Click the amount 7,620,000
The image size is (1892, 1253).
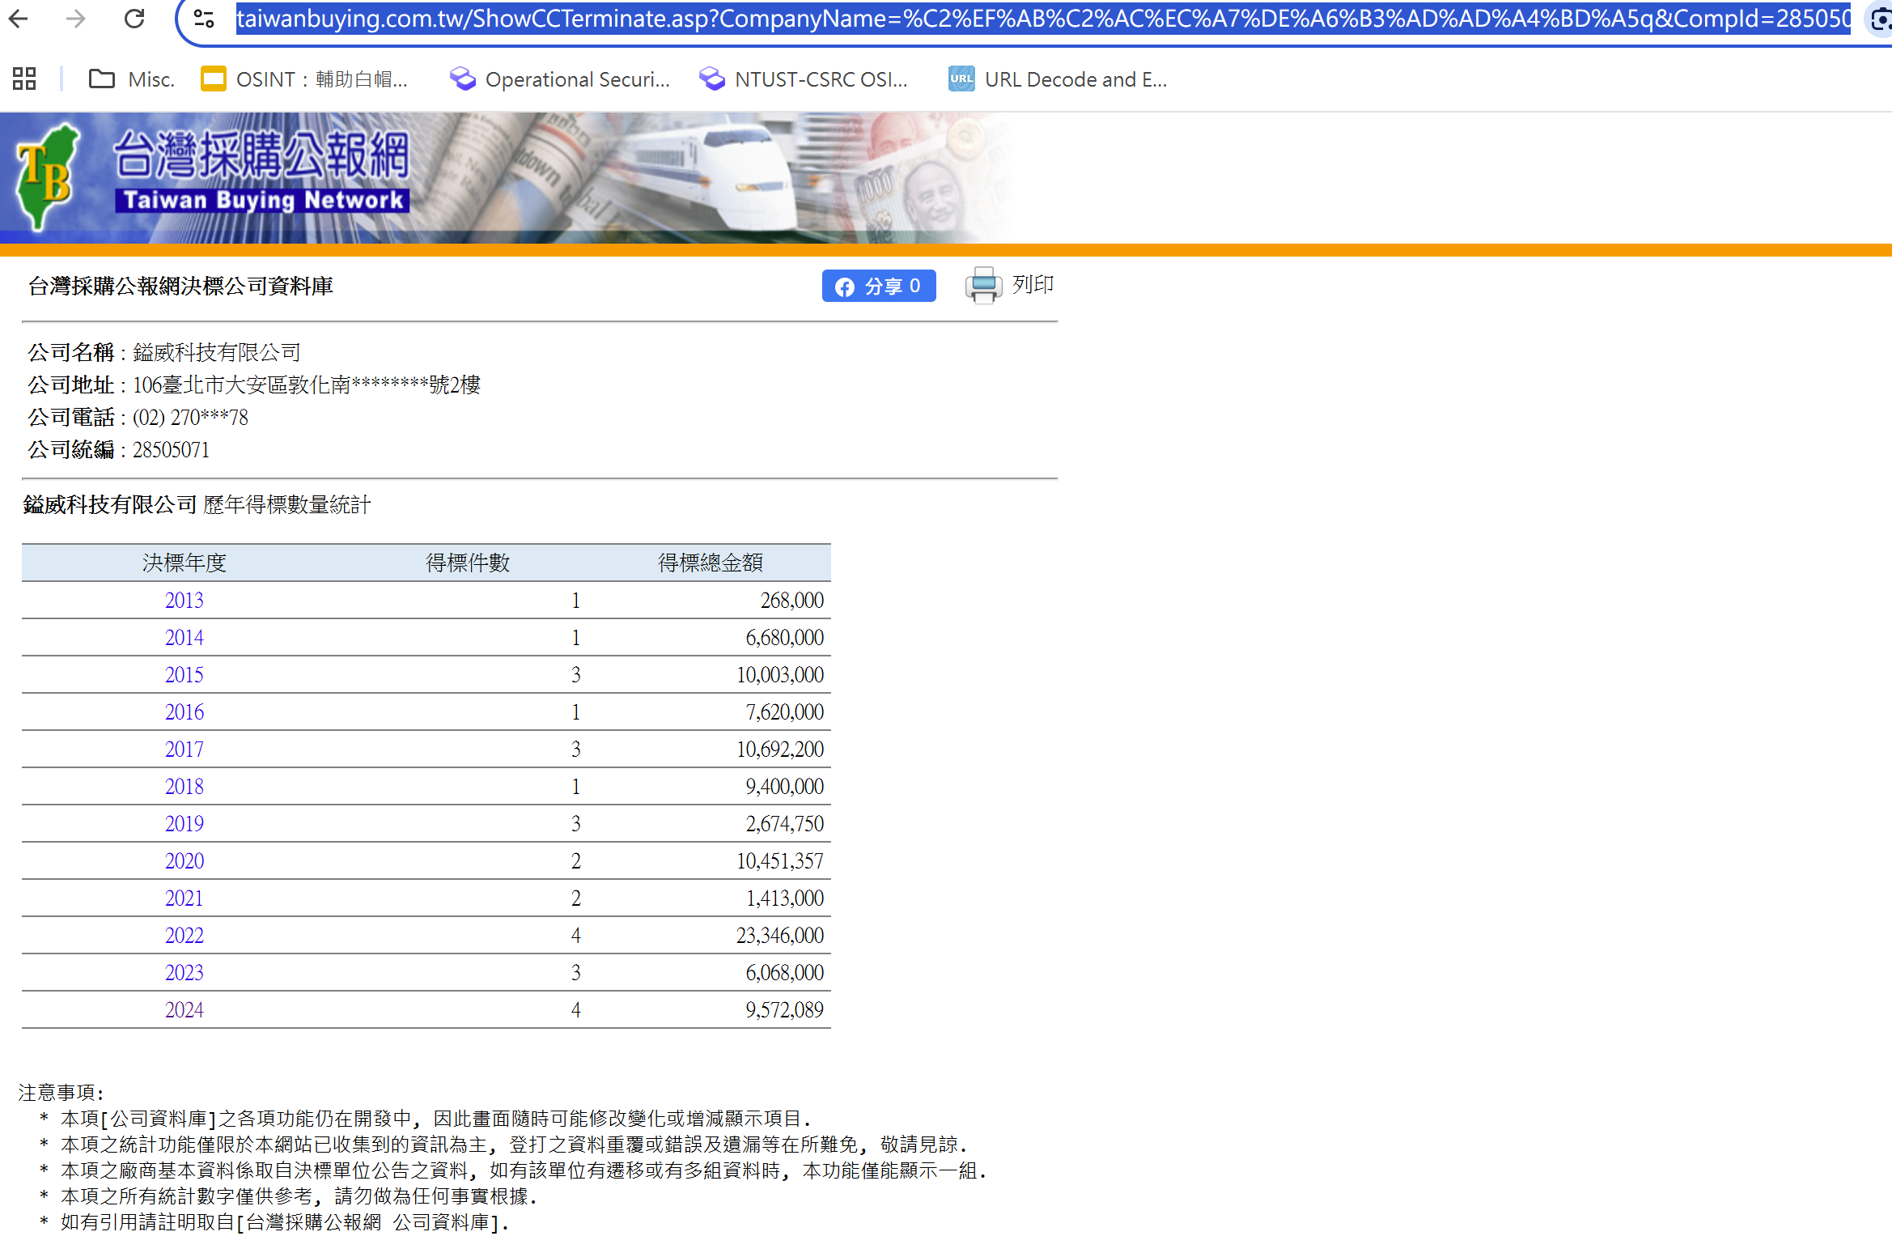tap(785, 712)
